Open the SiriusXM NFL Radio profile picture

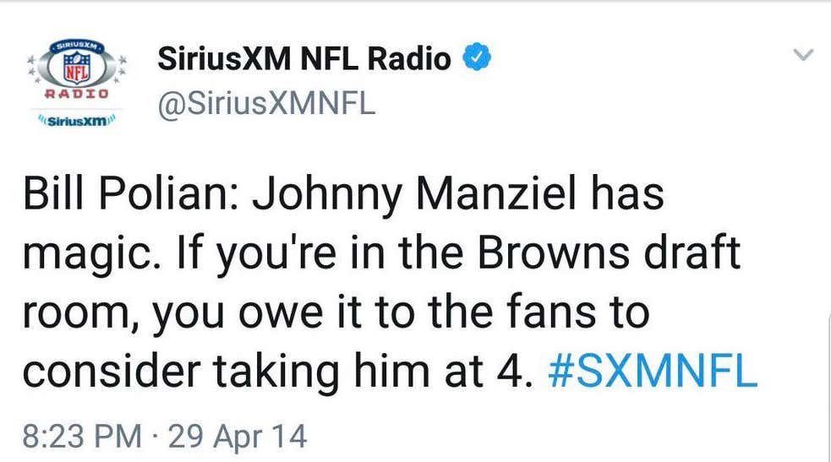(78, 83)
